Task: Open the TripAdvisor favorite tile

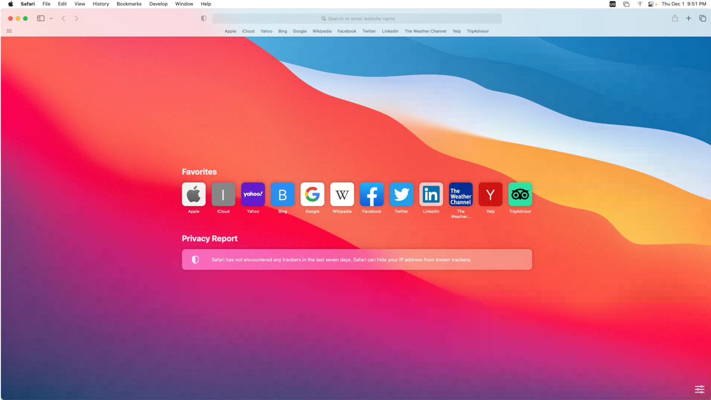Action: (x=520, y=194)
